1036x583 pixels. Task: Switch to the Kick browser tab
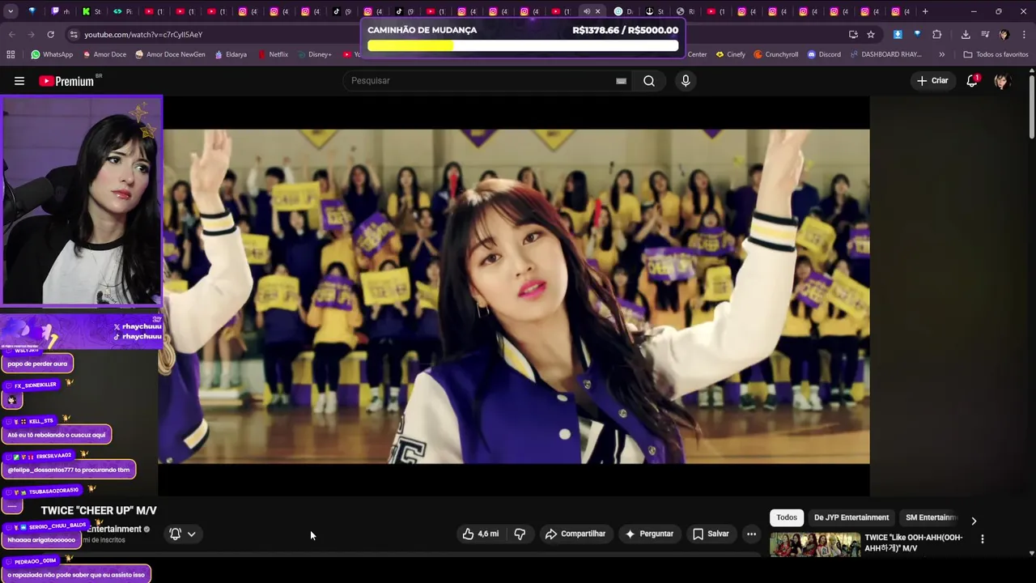(x=91, y=11)
